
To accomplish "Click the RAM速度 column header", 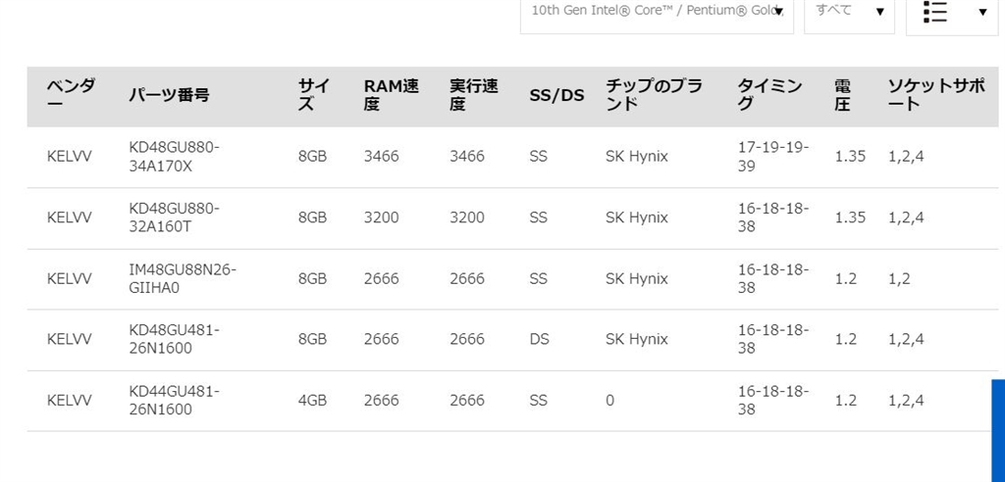I will point(391,95).
